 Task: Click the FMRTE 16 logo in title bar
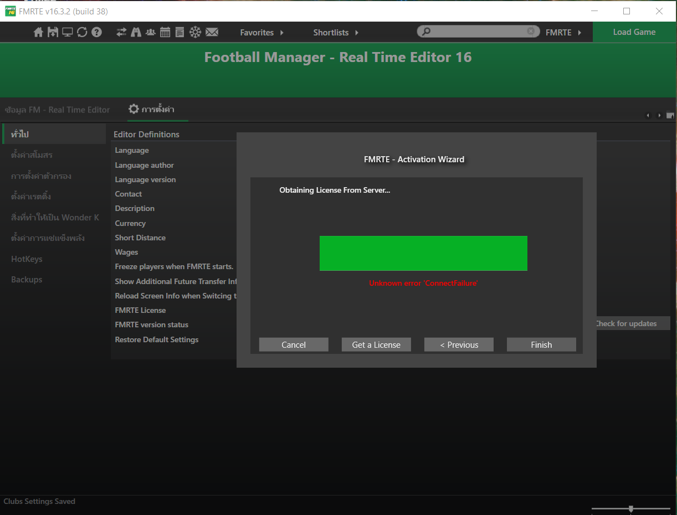pyautogui.click(x=10, y=11)
